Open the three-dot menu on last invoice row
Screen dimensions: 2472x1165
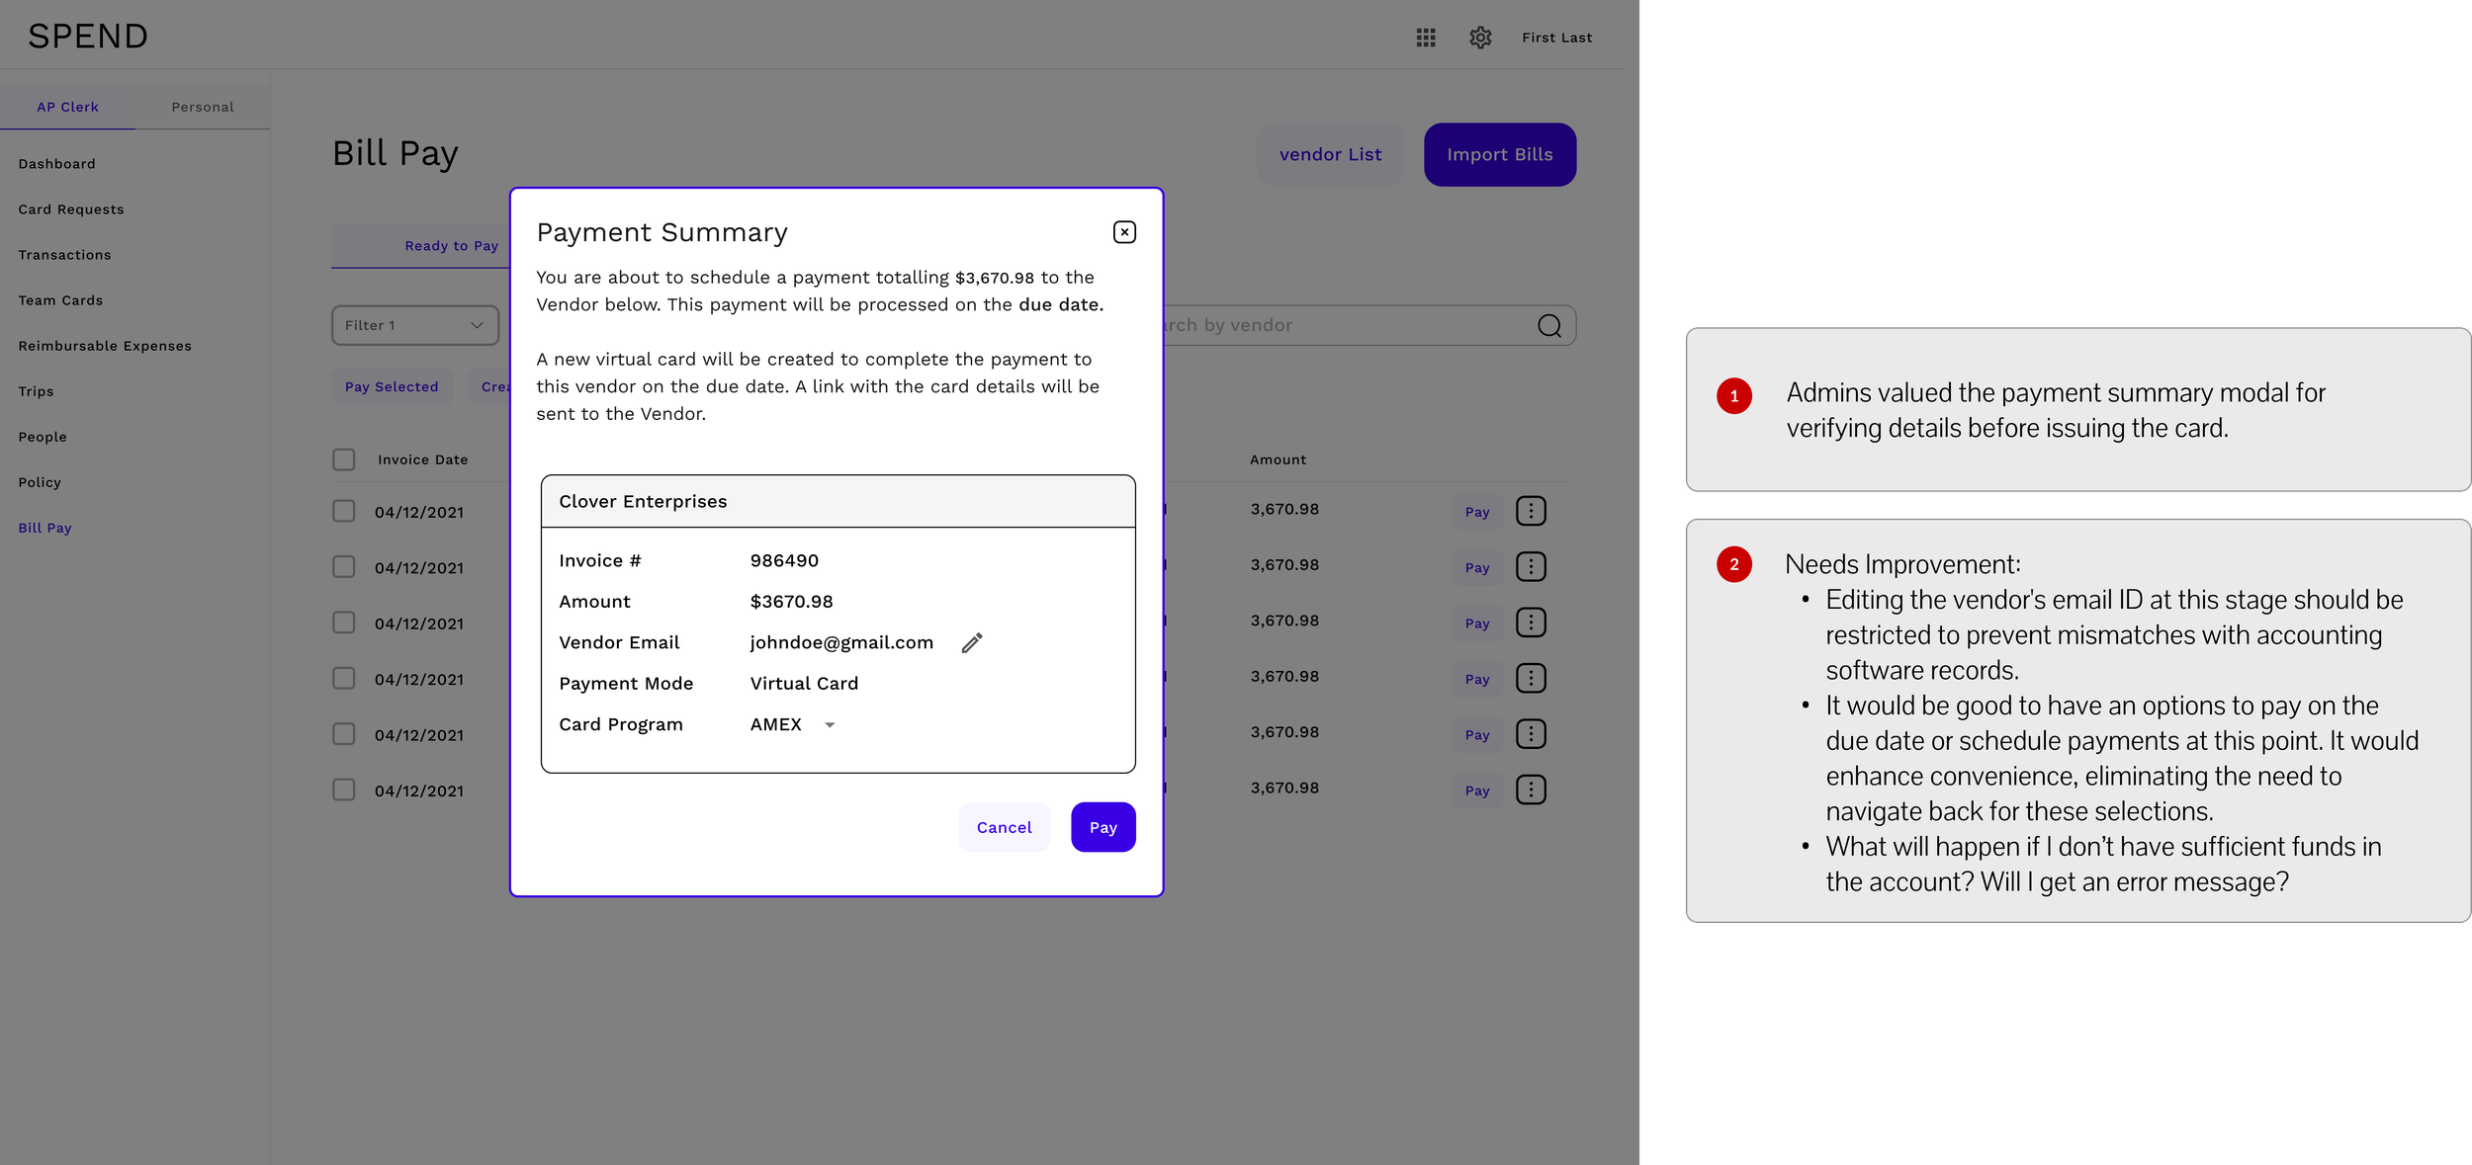[1531, 791]
